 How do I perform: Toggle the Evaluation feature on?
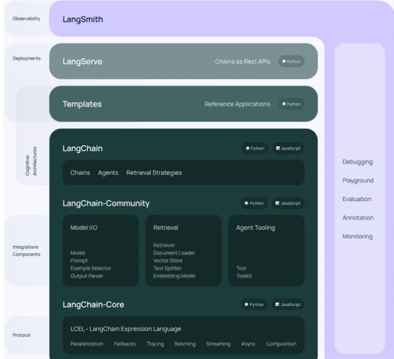coord(356,199)
